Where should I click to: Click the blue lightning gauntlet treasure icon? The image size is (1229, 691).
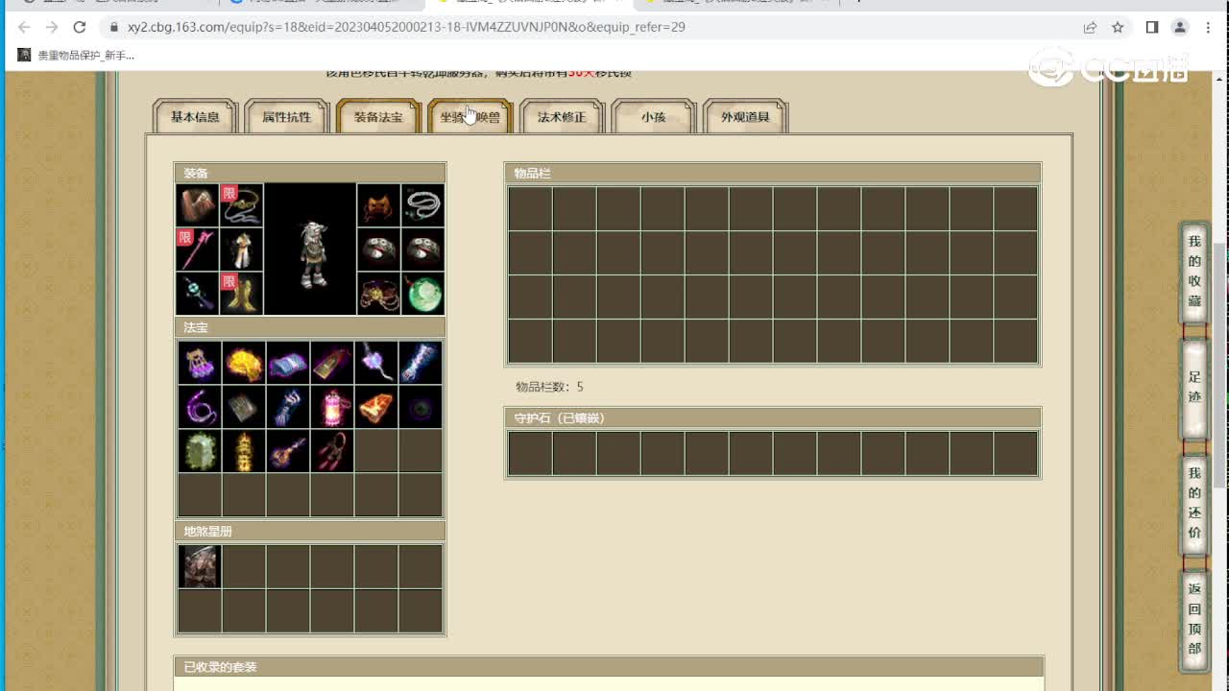421,363
